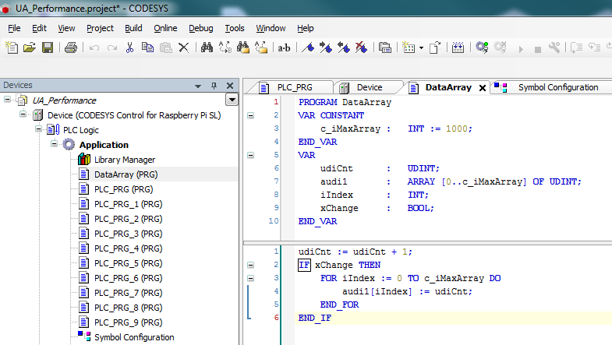
Task: Click the Save project floppy disk icon
Action: (48, 48)
